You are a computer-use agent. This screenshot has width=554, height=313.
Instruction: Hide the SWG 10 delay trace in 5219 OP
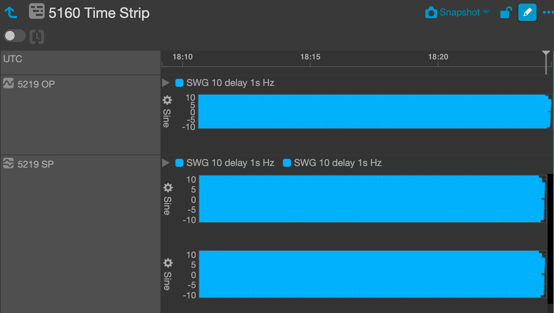tap(179, 82)
